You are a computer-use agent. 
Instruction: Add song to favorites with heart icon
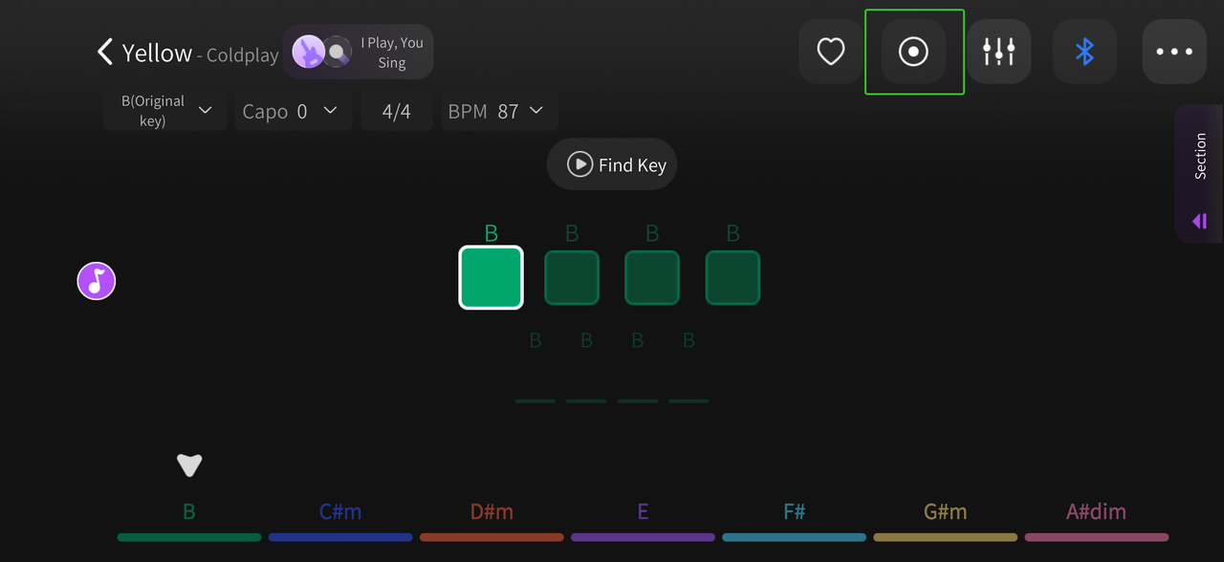click(x=831, y=52)
